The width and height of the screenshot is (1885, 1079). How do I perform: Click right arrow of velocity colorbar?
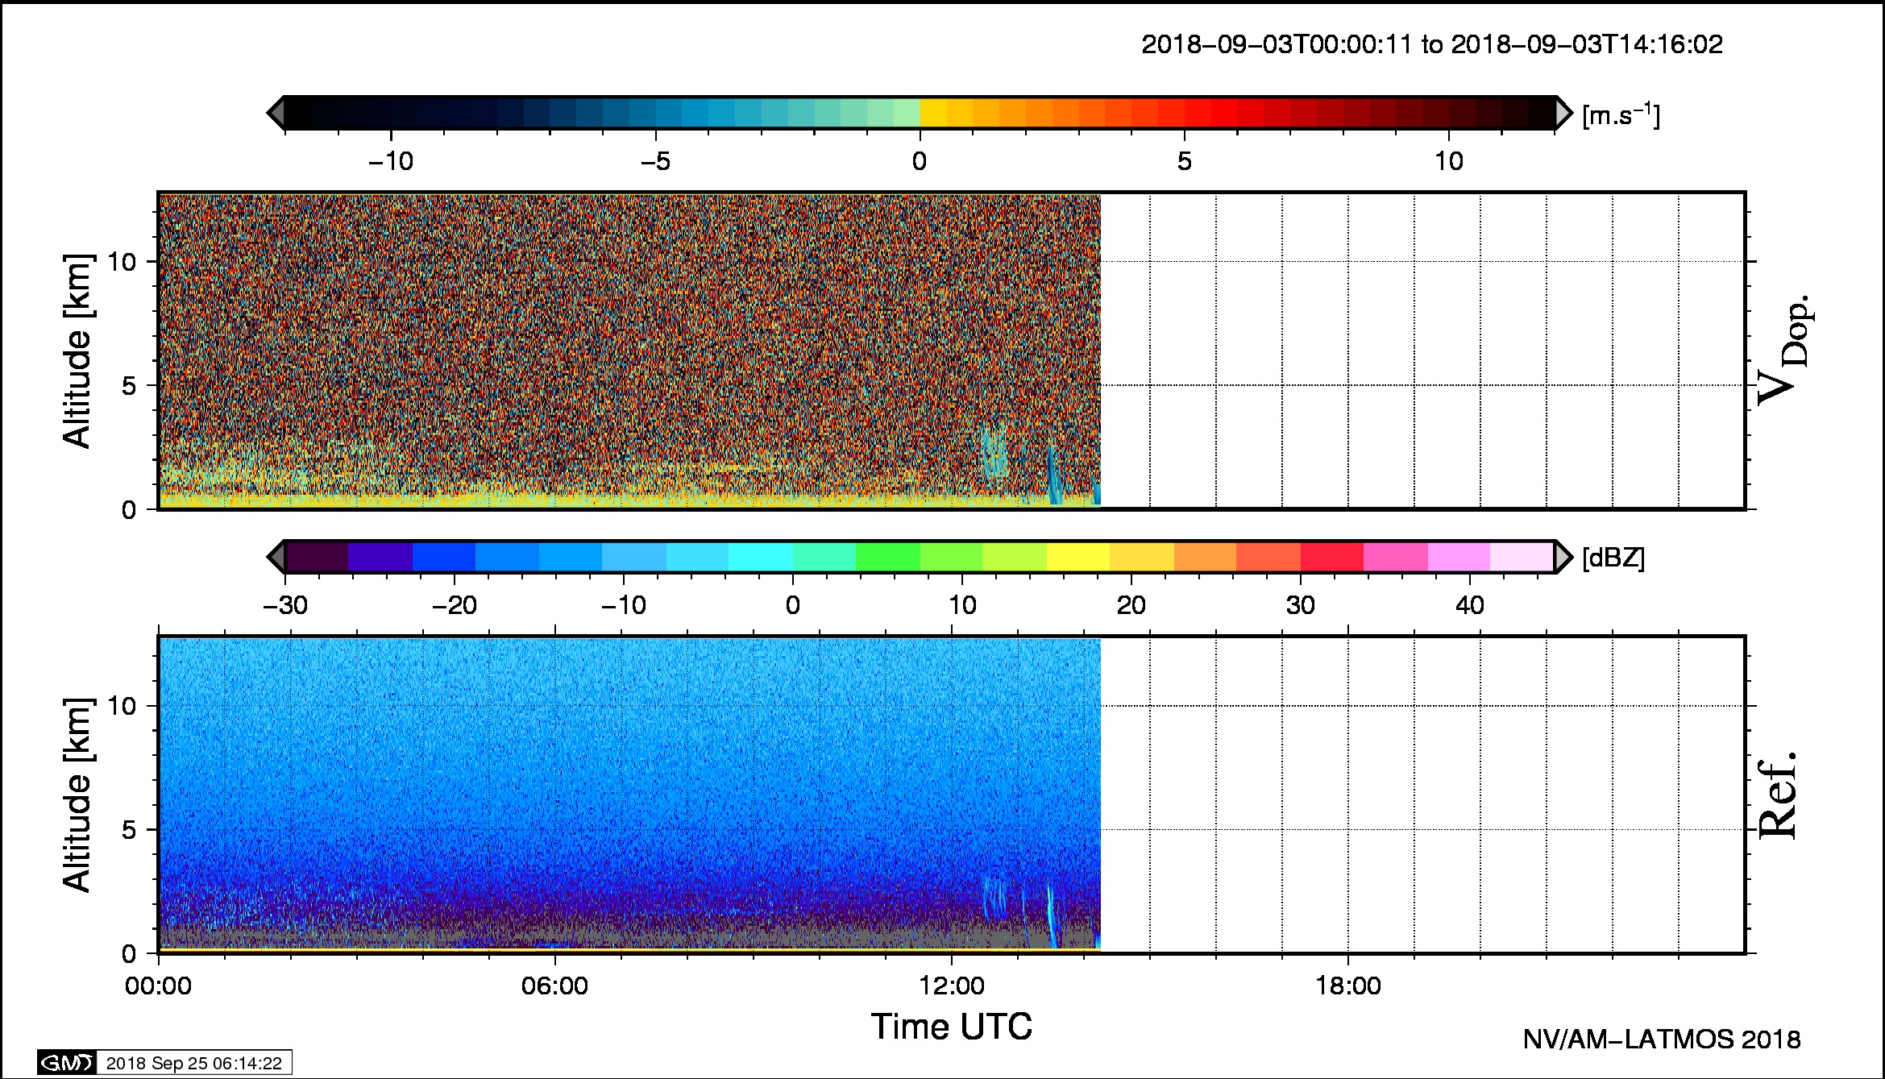point(1563,113)
